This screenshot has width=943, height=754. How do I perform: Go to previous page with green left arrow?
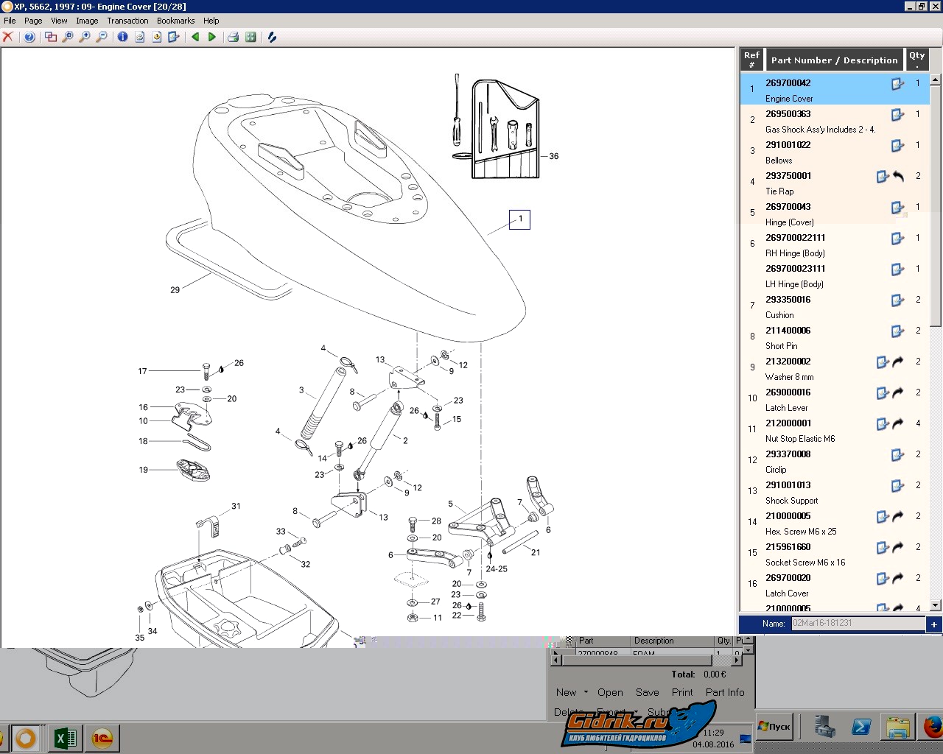[x=195, y=37]
